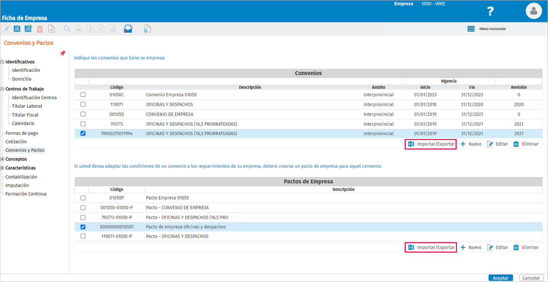Check the 001050 CONVENIO DE EMPRESA checkbox
Image resolution: width=548 pixels, height=282 pixels.
coord(83,114)
